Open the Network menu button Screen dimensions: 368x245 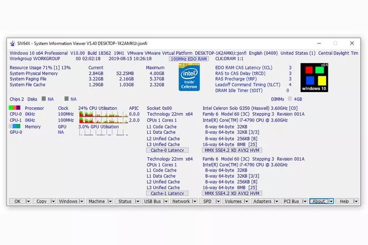[181, 201]
